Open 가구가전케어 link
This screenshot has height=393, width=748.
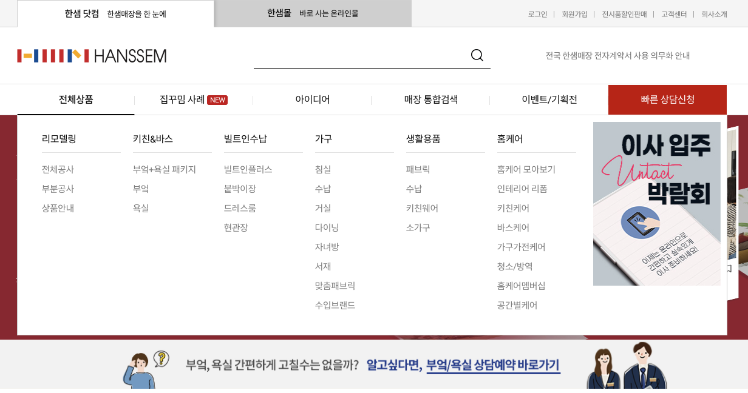coord(522,247)
